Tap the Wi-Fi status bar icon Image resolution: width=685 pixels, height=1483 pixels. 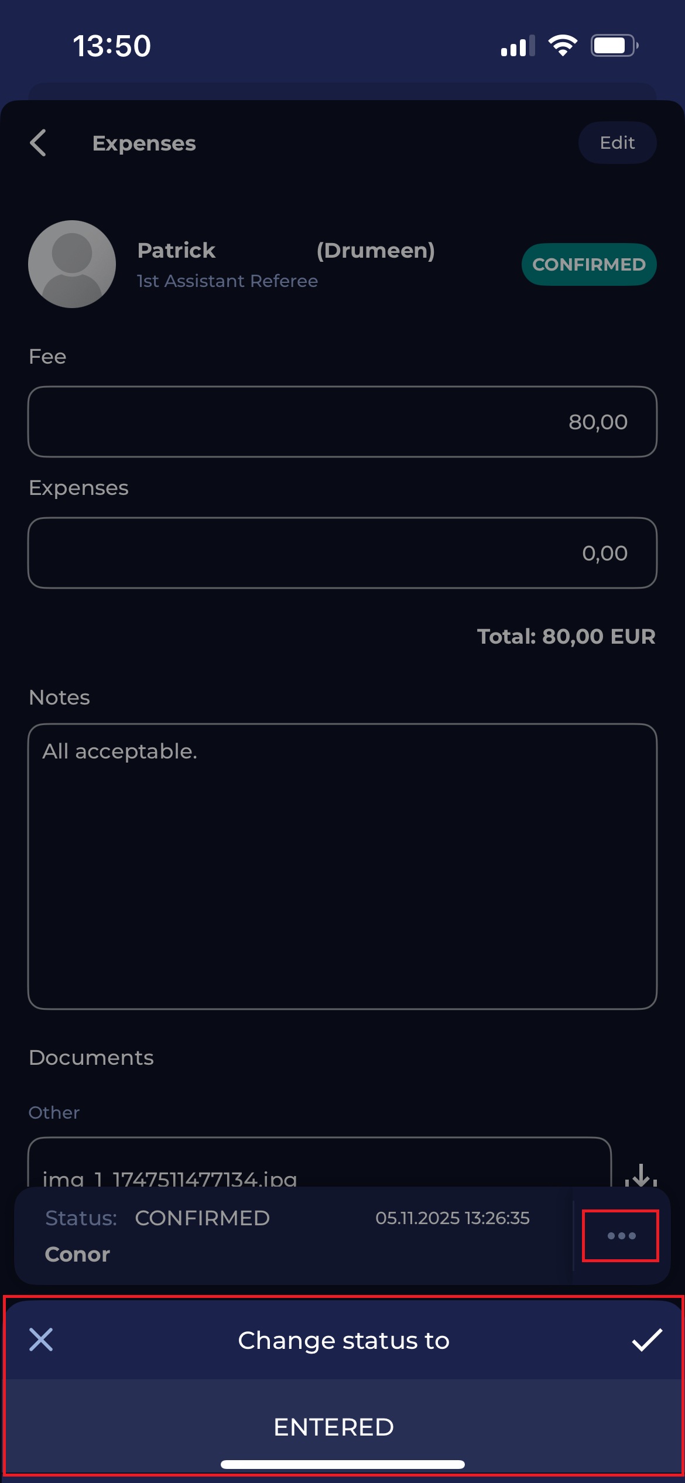click(x=563, y=45)
